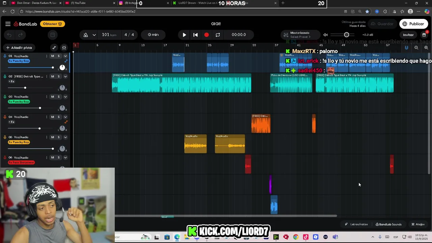432x243 pixels.
Task: Solo track 04 Voz/Audio
Action: pos(58,117)
